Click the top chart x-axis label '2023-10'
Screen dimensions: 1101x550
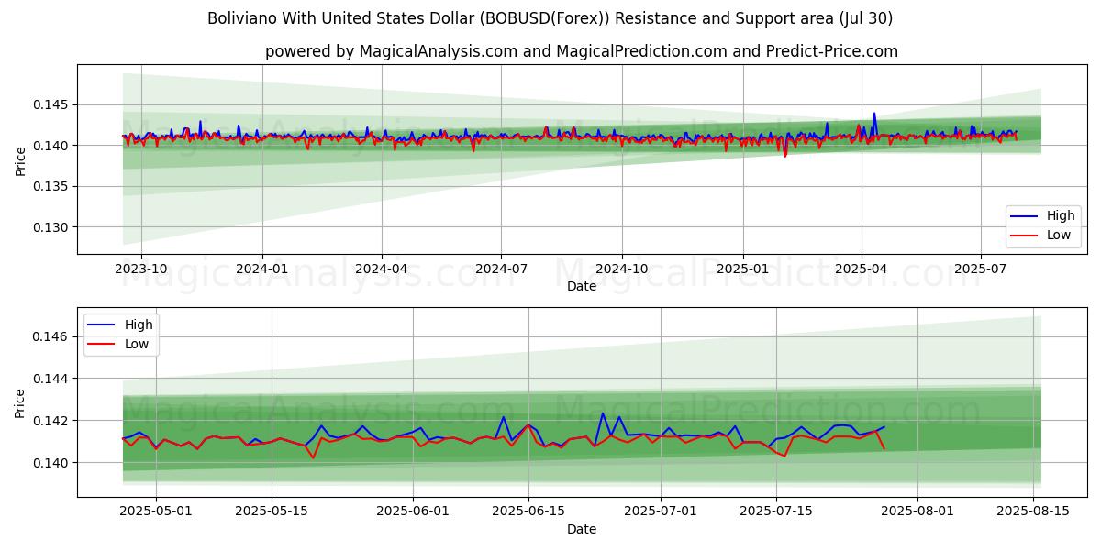click(141, 269)
